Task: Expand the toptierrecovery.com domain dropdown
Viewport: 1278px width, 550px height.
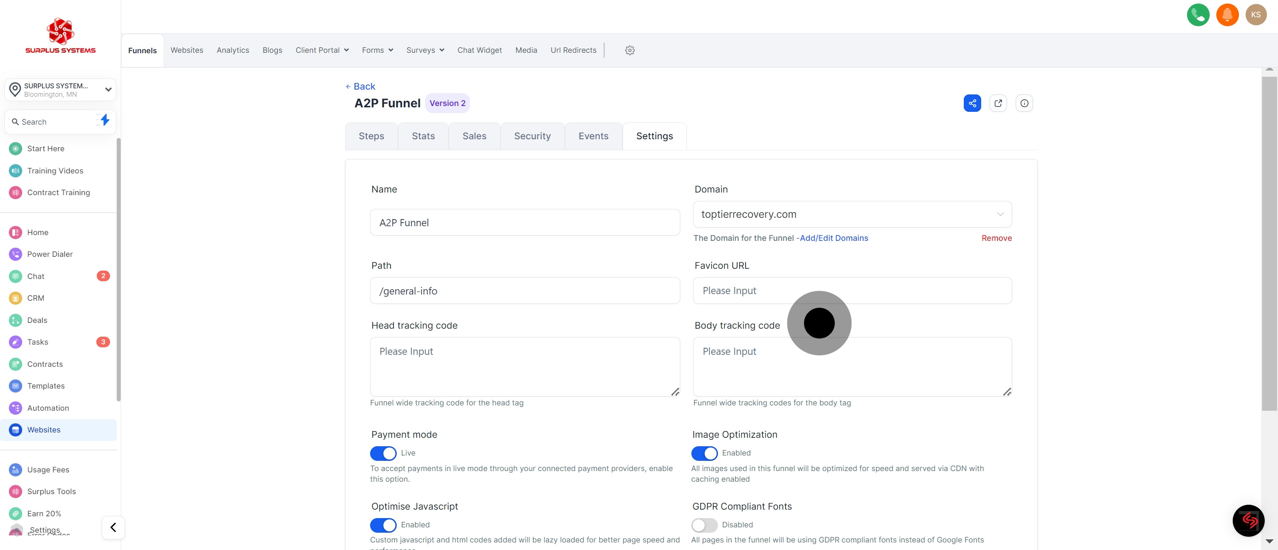Action: [852, 214]
